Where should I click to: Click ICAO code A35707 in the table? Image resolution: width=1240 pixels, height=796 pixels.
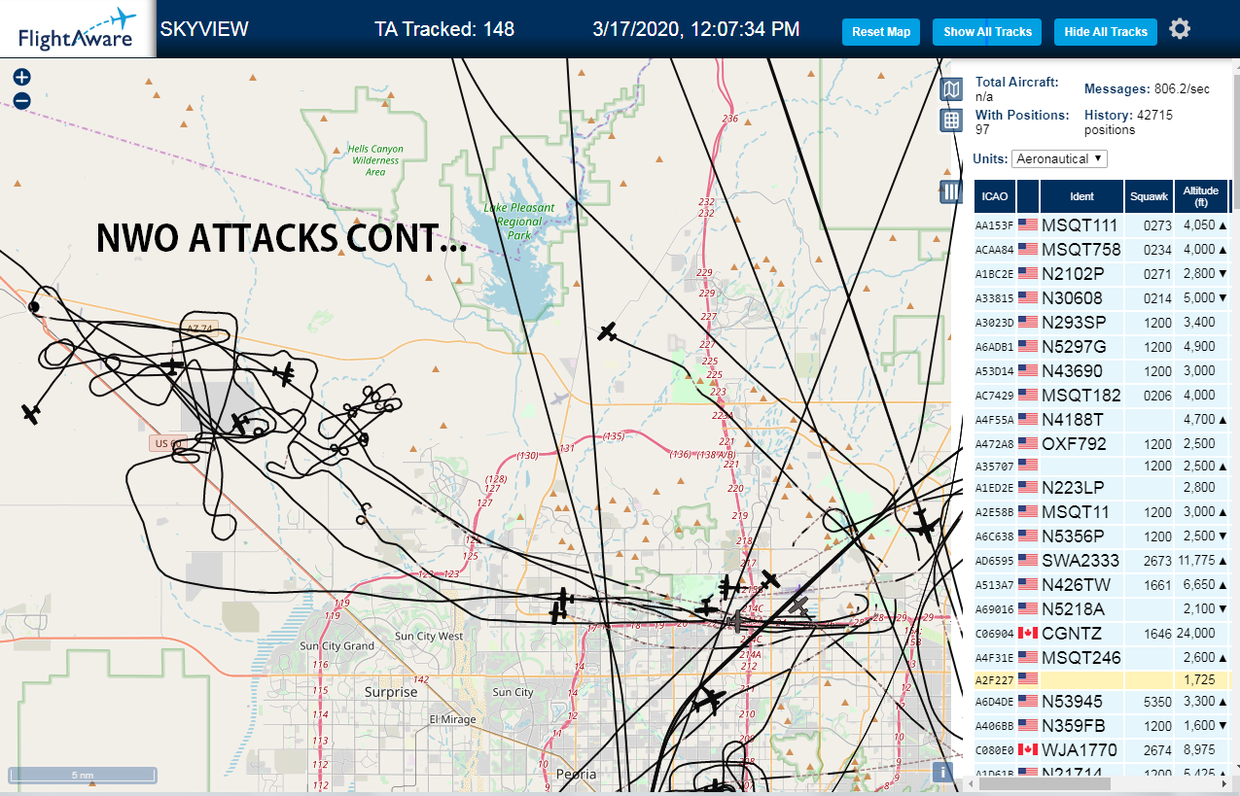click(x=993, y=467)
